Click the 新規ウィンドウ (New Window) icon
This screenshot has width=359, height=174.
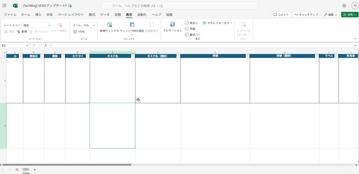click(x=109, y=25)
